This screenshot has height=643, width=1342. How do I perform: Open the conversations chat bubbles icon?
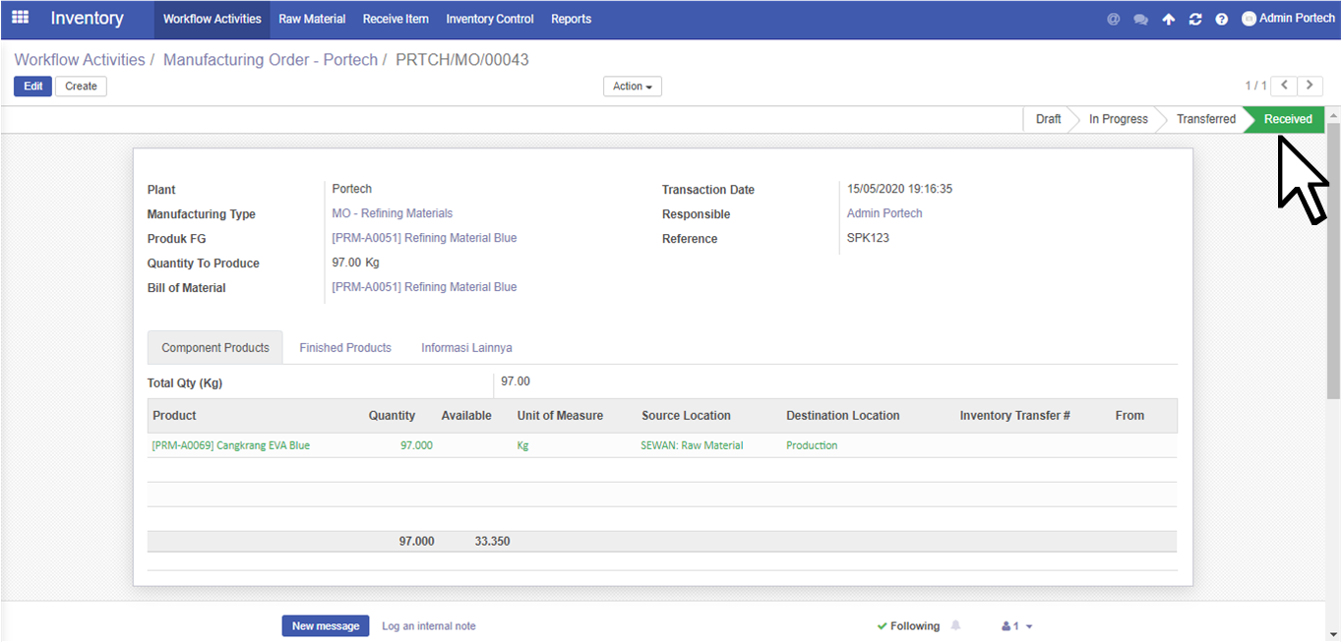tap(1140, 20)
